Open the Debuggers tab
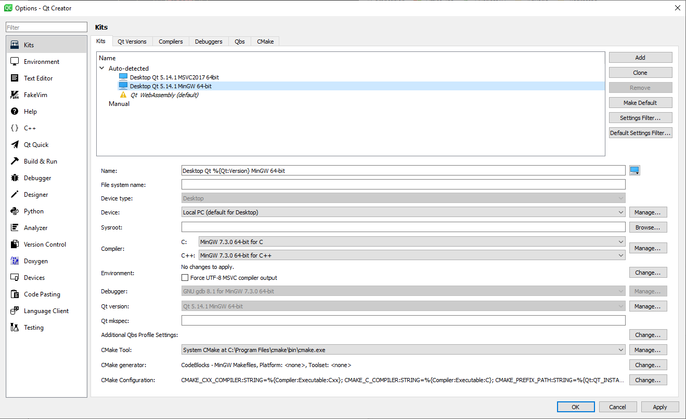Screen dimensions: 686x419 coord(209,42)
